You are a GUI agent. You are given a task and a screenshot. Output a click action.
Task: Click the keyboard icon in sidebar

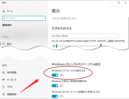click(3, 79)
